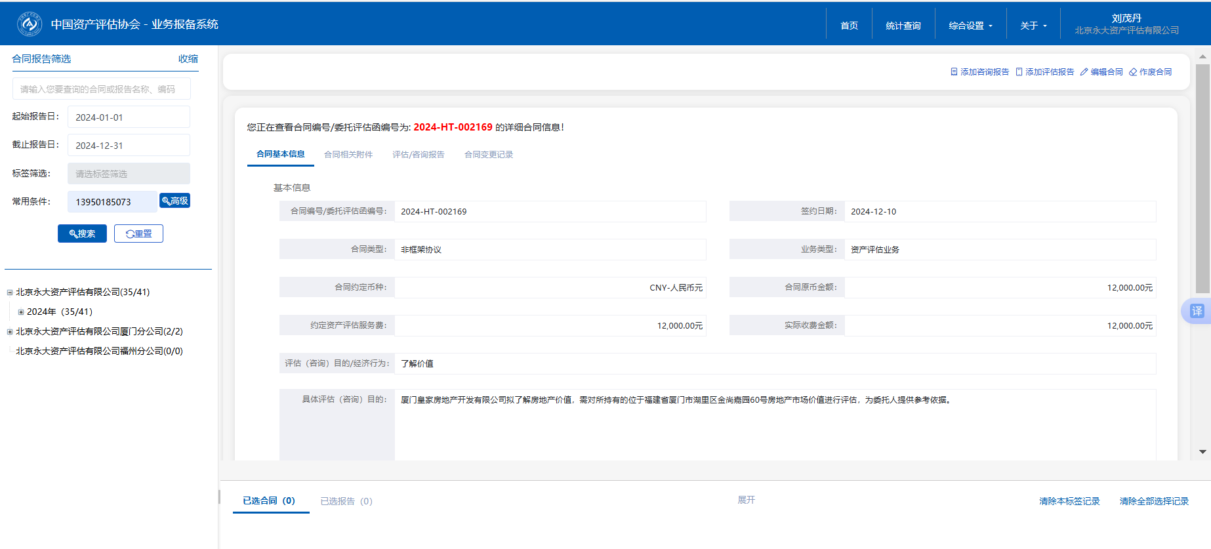Click the 添加评估报告 icon
The width and height of the screenshot is (1211, 549).
(1019, 72)
